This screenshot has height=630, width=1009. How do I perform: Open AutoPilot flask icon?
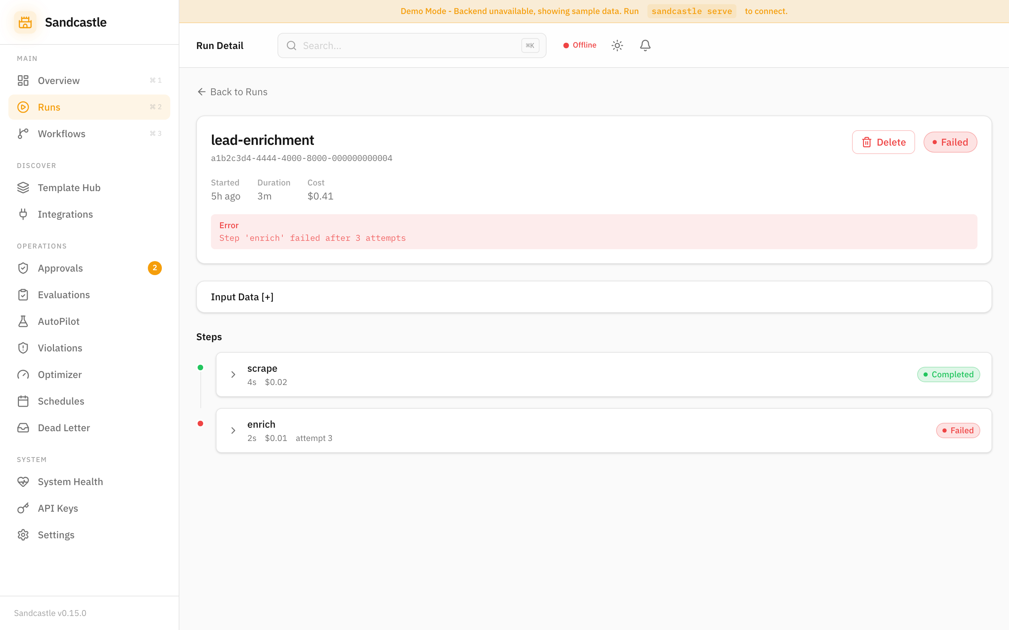pyautogui.click(x=23, y=321)
